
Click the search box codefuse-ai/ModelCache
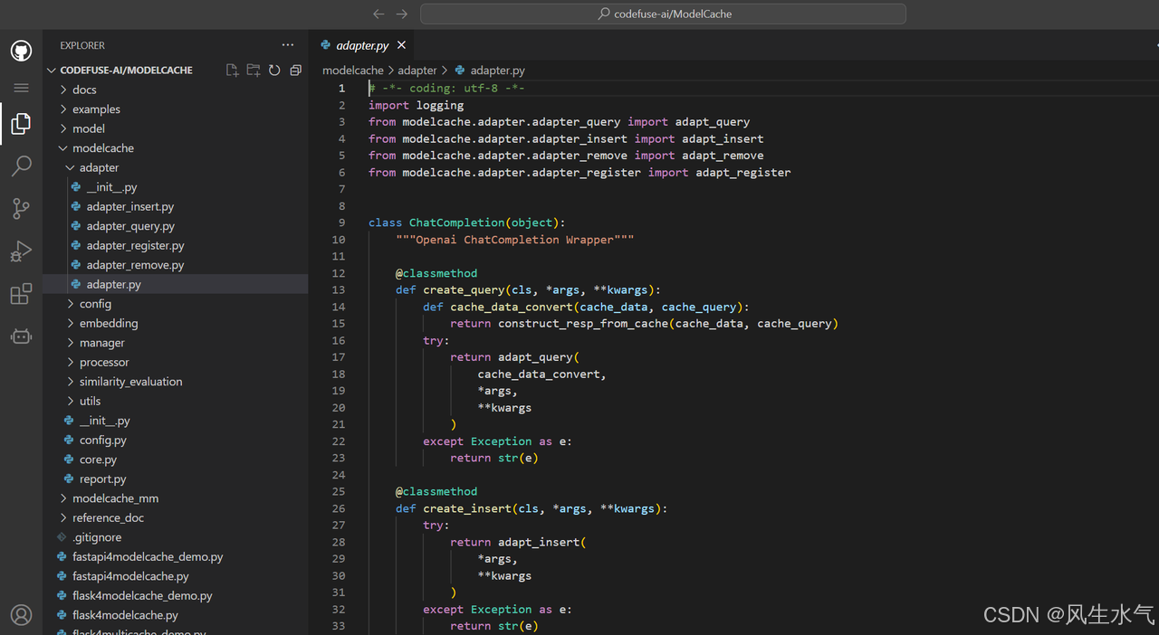click(663, 14)
